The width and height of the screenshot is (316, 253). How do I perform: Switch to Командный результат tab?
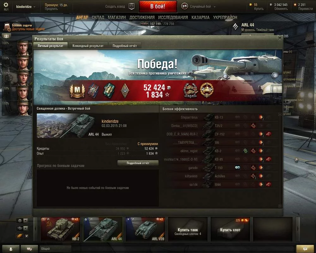pyautogui.click(x=88, y=46)
